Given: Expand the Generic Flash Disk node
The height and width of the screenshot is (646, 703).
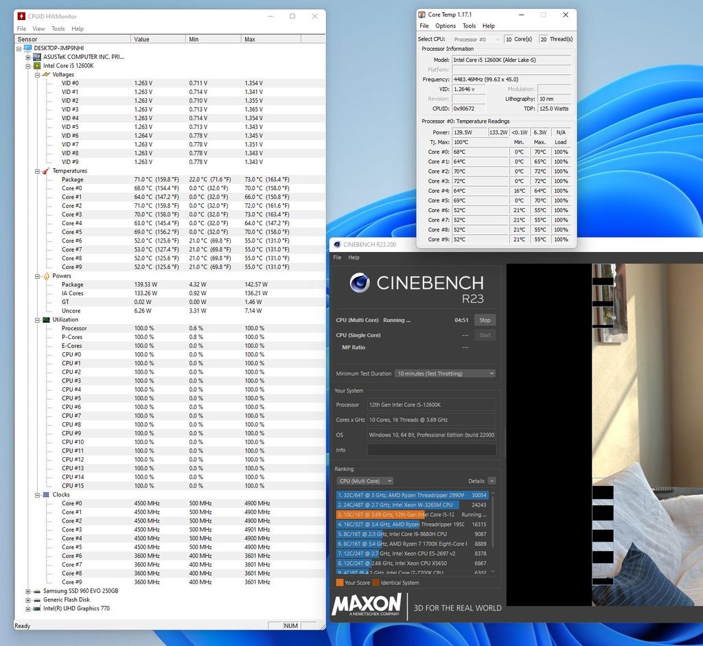Looking at the screenshot, I should pyautogui.click(x=27, y=600).
